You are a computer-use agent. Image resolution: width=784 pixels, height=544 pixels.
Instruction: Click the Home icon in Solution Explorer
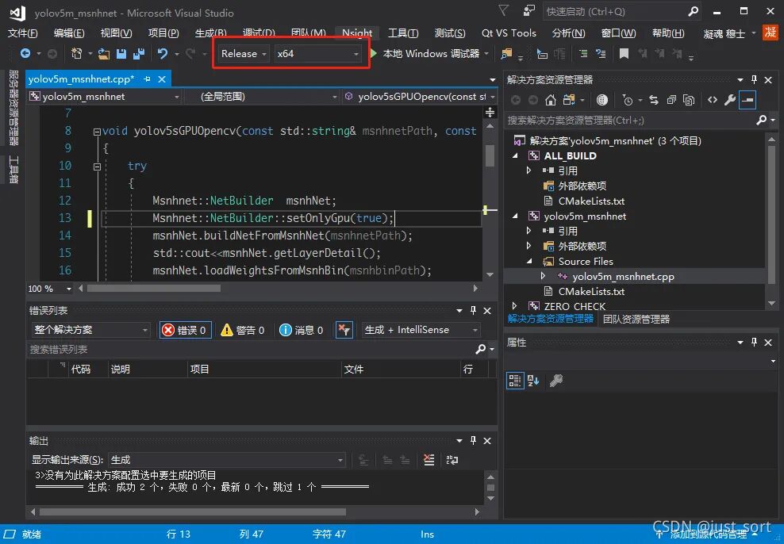click(551, 100)
